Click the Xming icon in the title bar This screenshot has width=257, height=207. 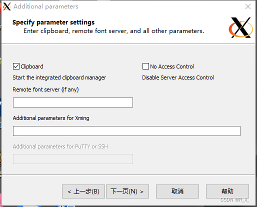tap(7, 6)
